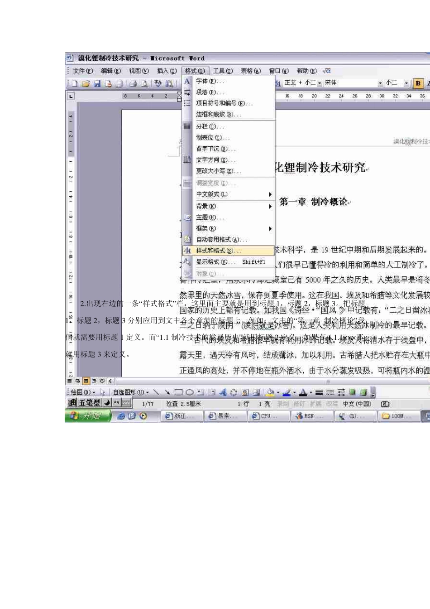Switch to Outline view icon
430x609 pixels.
[x=94, y=381]
